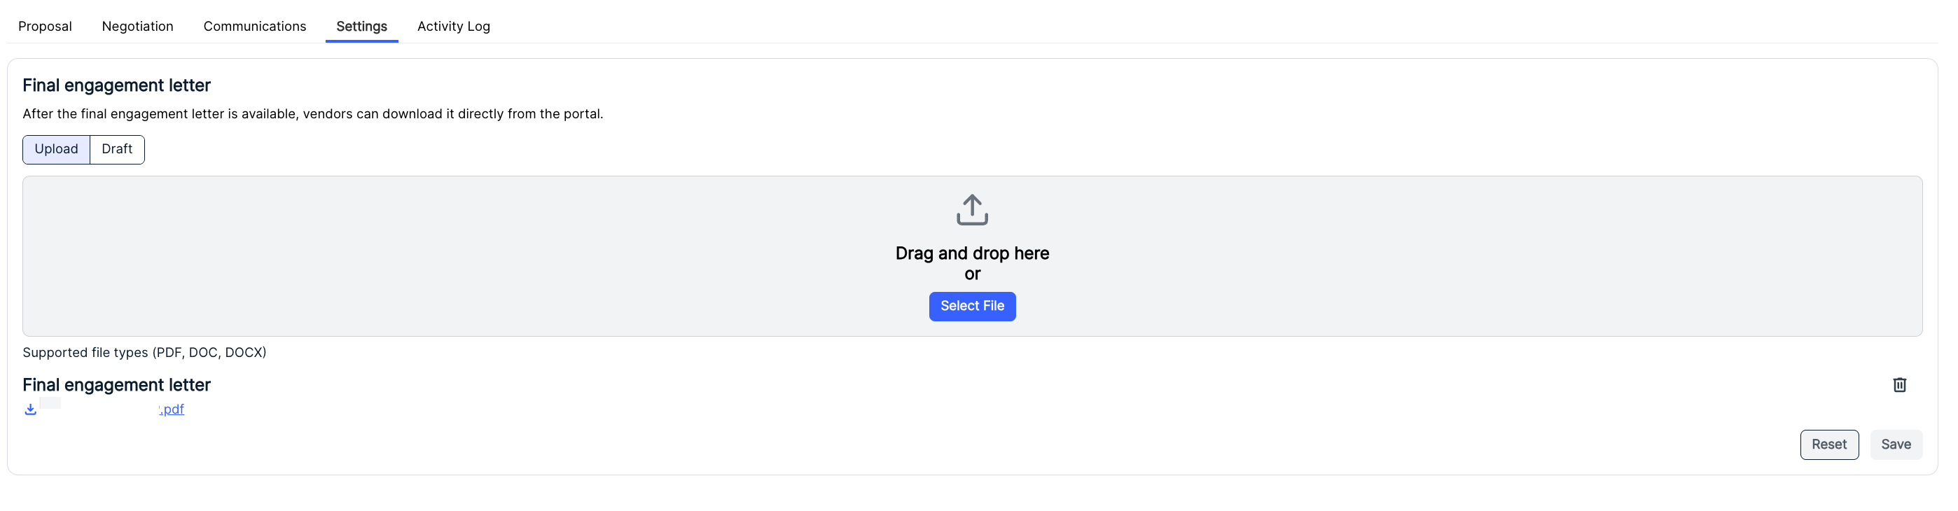Click the Select File button
Viewport: 1958px width, 511px height.
972,306
